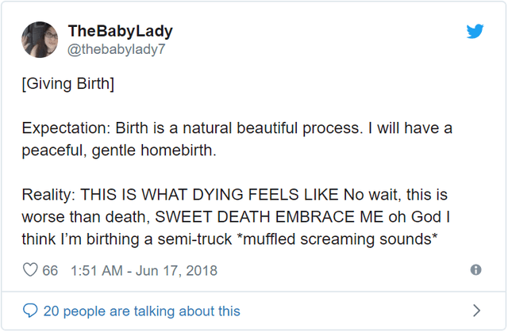Open "20 people are talking about this"

coord(142,311)
